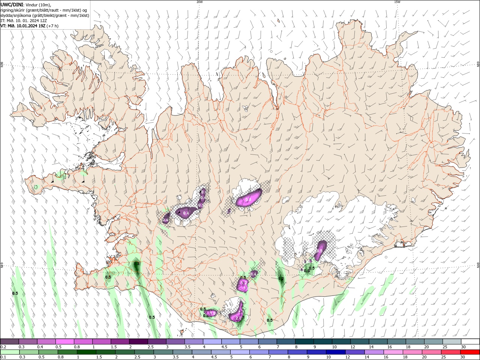
Task: Click the 'rigning/skúrir' legend description line
Action: pyautogui.click(x=44, y=10)
